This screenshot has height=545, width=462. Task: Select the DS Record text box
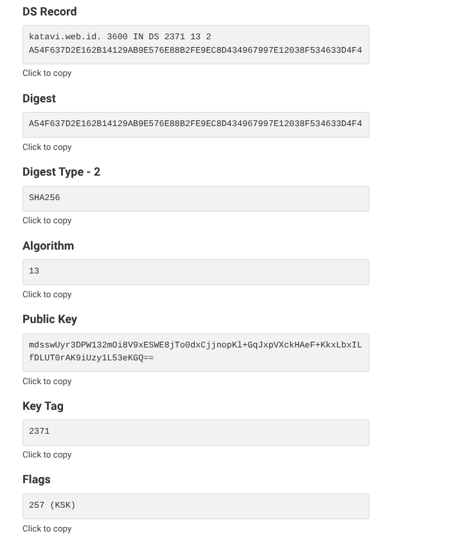(195, 44)
